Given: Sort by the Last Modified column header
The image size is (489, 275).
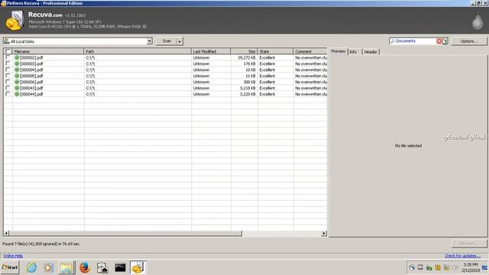Looking at the screenshot, I should [x=211, y=51].
